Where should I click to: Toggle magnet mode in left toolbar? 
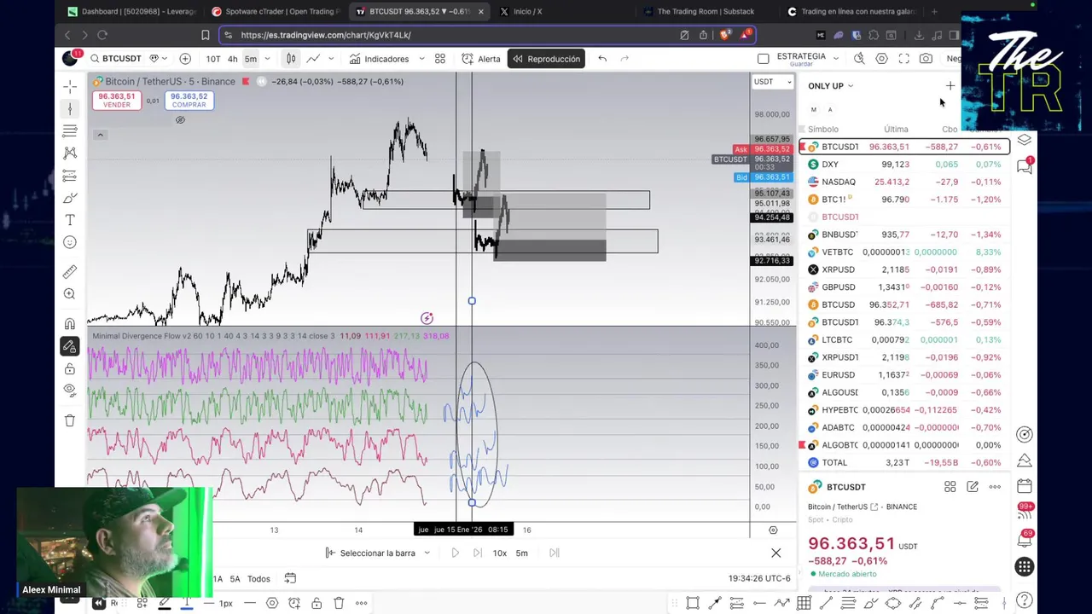[x=70, y=324]
